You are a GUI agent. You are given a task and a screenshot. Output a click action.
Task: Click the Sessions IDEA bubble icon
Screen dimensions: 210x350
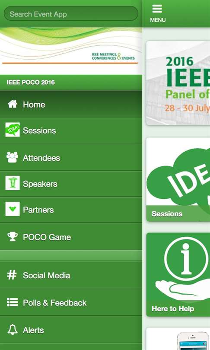click(x=13, y=130)
